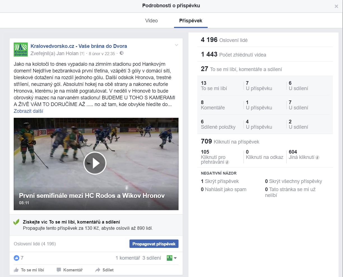Play the hockey semifinal video

[x=95, y=163]
